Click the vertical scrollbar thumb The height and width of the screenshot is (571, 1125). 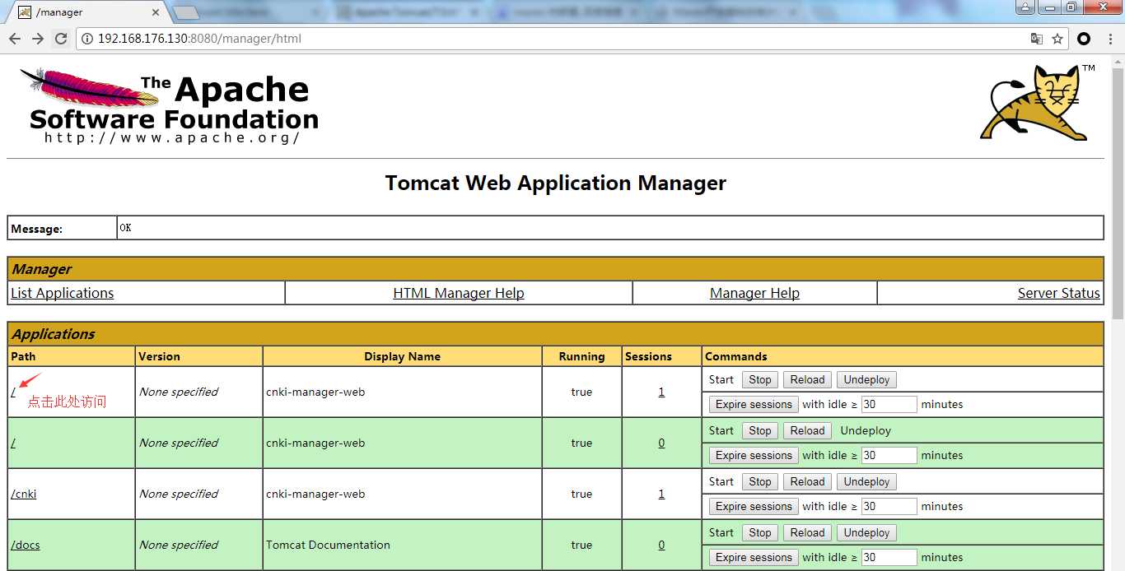pos(1118,193)
